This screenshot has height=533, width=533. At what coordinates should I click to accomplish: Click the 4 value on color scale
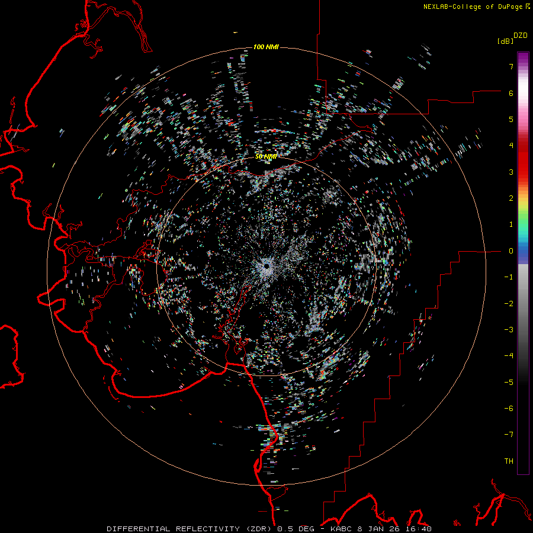pos(511,146)
